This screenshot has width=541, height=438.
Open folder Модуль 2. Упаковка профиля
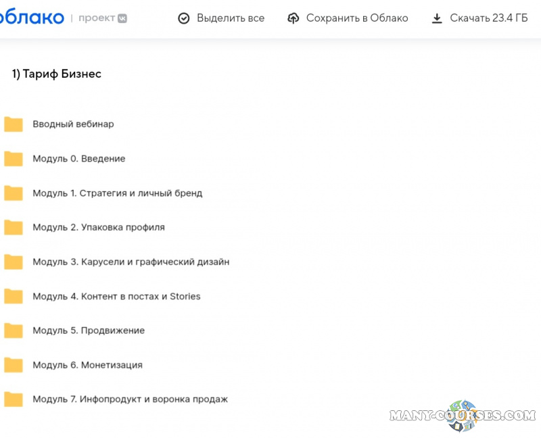coord(99,227)
